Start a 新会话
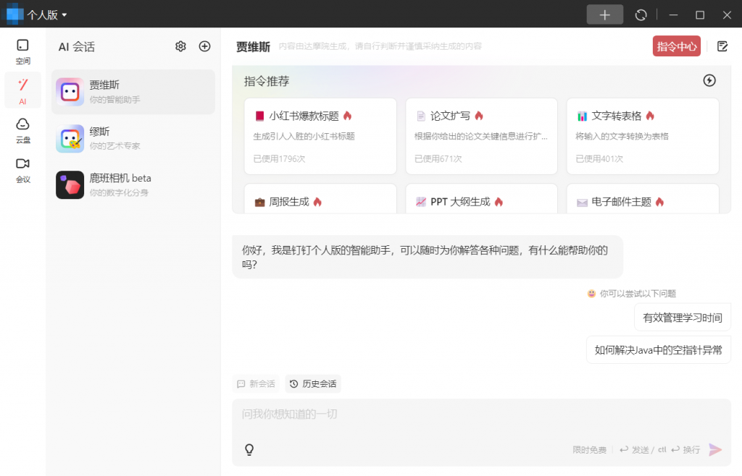 (256, 384)
